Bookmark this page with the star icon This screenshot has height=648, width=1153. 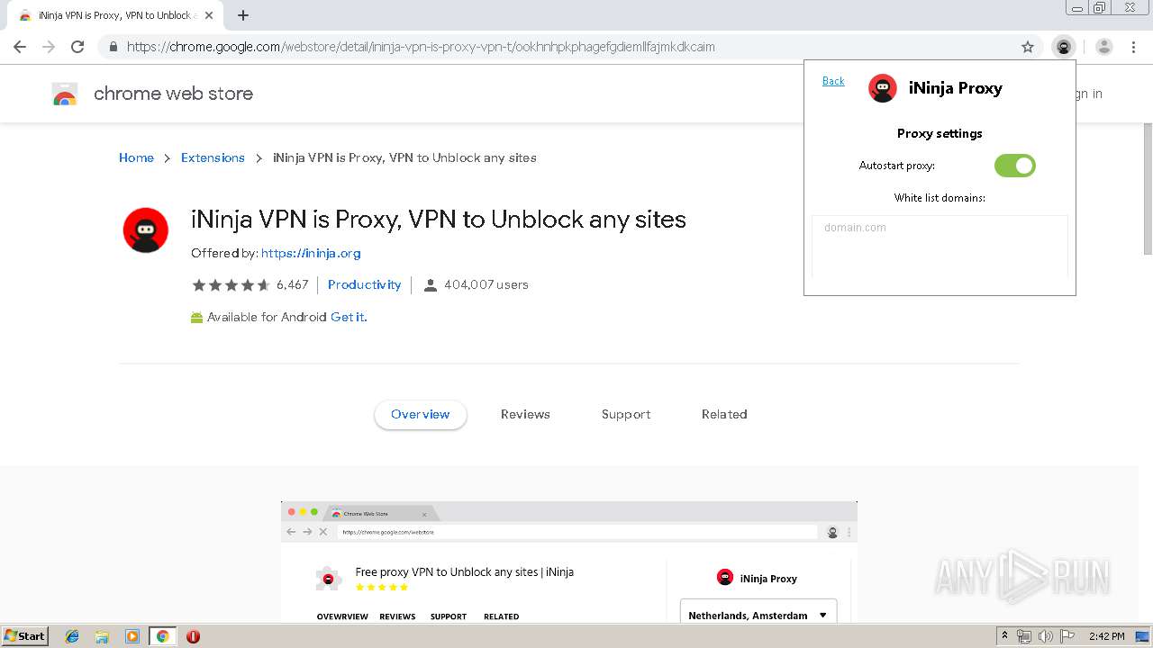click(x=1028, y=47)
